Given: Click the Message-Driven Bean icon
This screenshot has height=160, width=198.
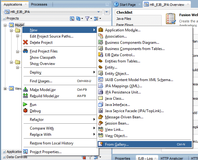Looking at the screenshot, I should [x=101, y=117].
